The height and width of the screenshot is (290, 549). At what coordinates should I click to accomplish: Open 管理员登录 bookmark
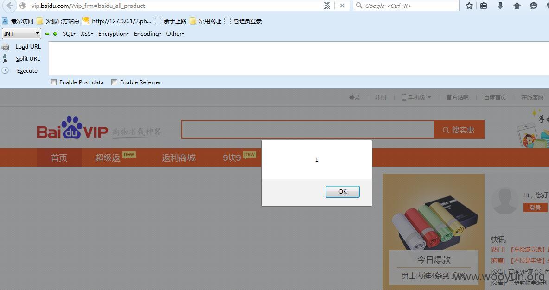pos(243,21)
